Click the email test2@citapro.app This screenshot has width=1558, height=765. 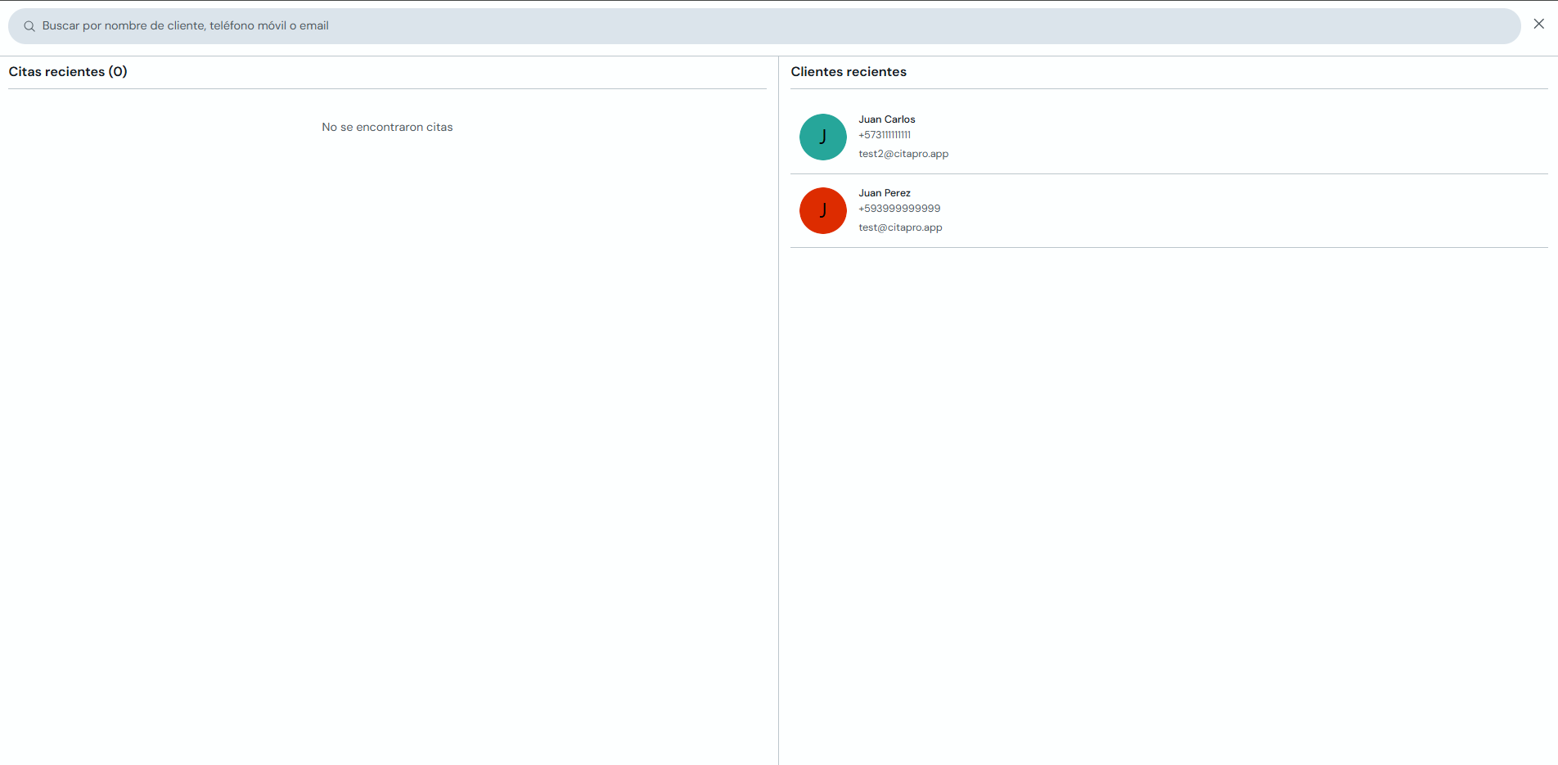pos(903,154)
